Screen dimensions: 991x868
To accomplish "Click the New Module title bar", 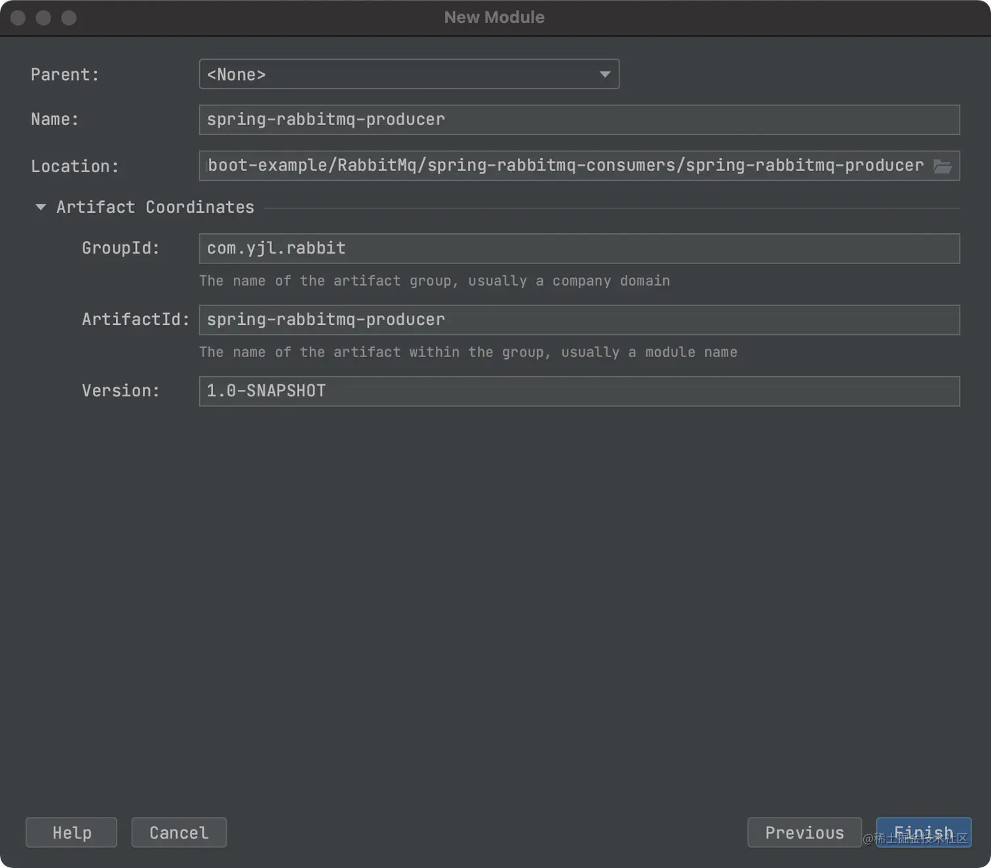I will (x=494, y=18).
